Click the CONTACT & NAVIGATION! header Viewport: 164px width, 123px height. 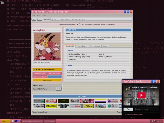pyautogui.click(x=47, y=70)
